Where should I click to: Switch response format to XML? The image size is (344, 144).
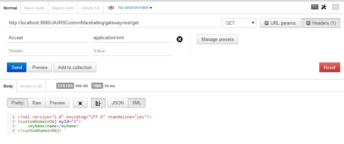pyautogui.click(x=137, y=103)
